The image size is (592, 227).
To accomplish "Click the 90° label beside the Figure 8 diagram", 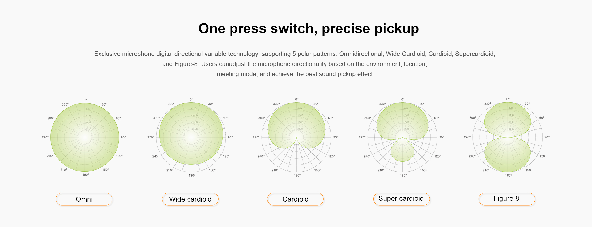I will (547, 137).
